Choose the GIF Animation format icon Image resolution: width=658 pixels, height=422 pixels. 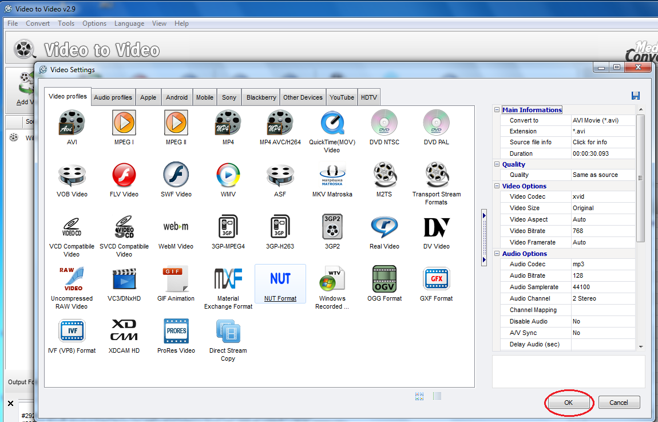pos(176,279)
